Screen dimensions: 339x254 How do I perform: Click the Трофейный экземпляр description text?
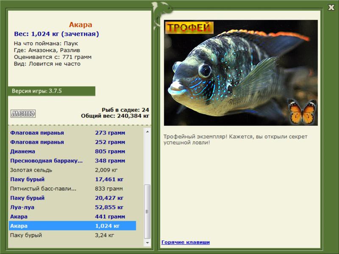(x=235, y=140)
